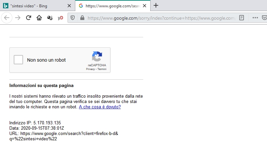Open the reCAPTCHA Privacy link
This screenshot has height=150, width=267.
click(x=90, y=69)
